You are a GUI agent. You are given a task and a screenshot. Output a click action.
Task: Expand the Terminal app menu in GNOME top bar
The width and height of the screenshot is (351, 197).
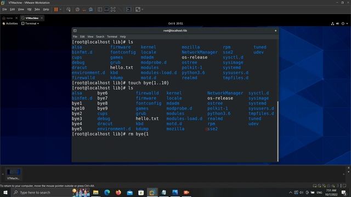tap(30, 24)
